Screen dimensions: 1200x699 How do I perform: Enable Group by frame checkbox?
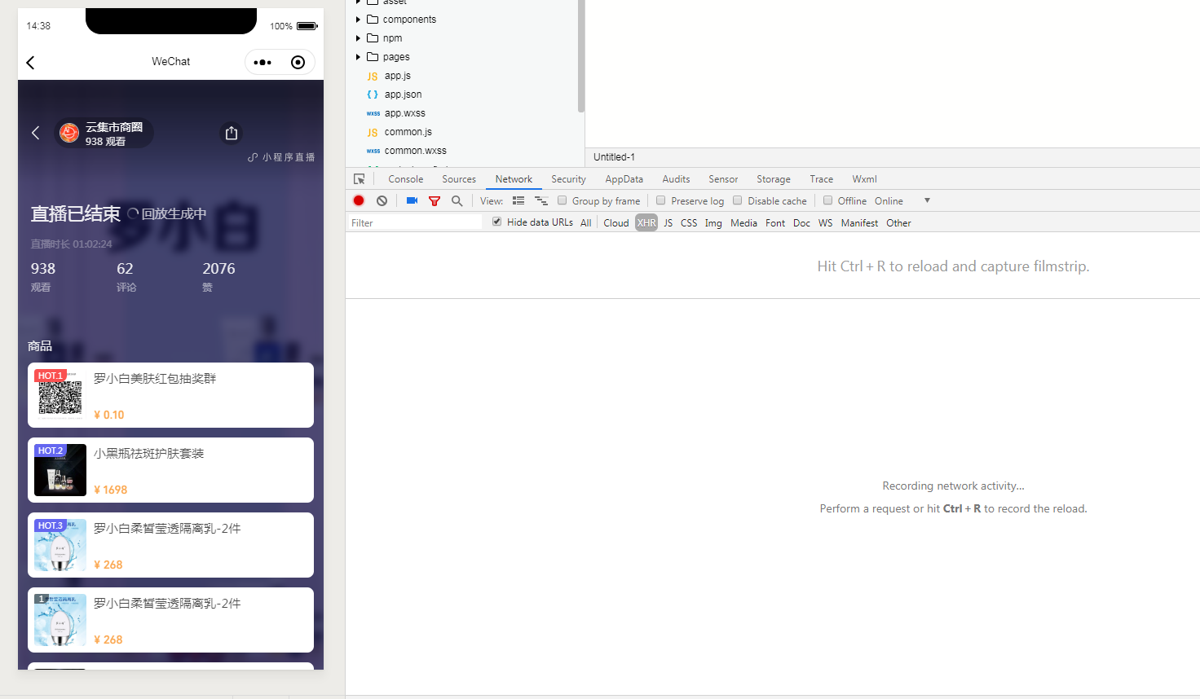tap(562, 200)
